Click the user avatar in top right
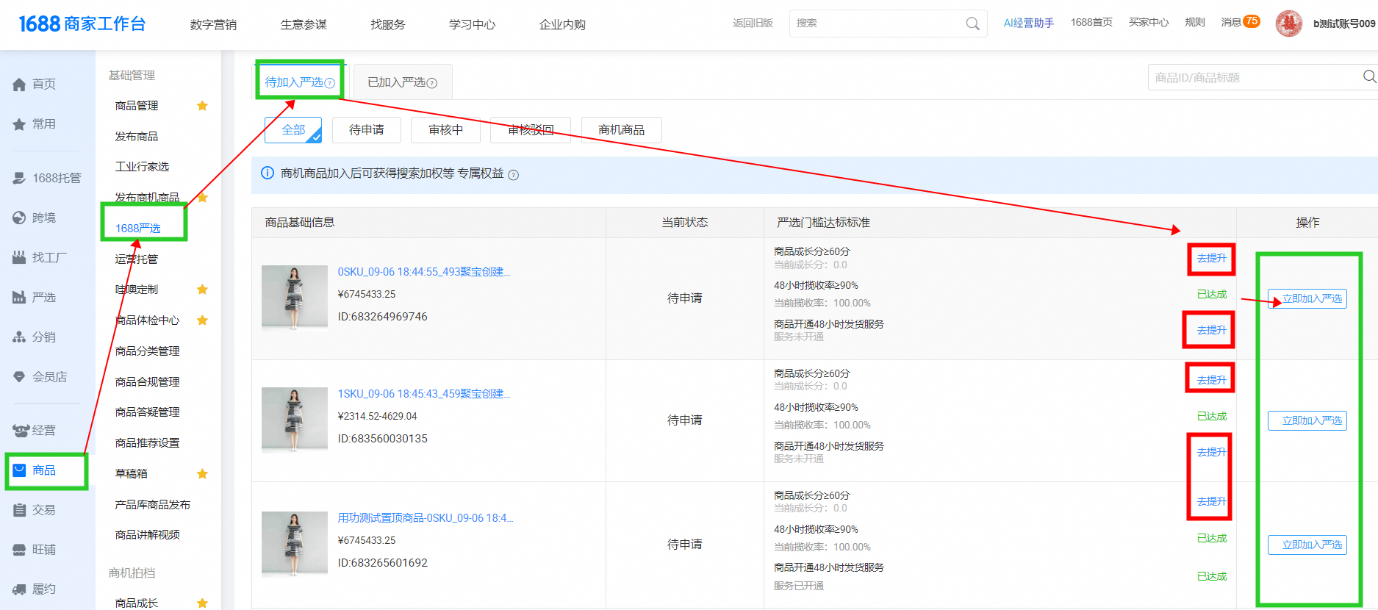The height and width of the screenshot is (610, 1378). pos(1288,24)
